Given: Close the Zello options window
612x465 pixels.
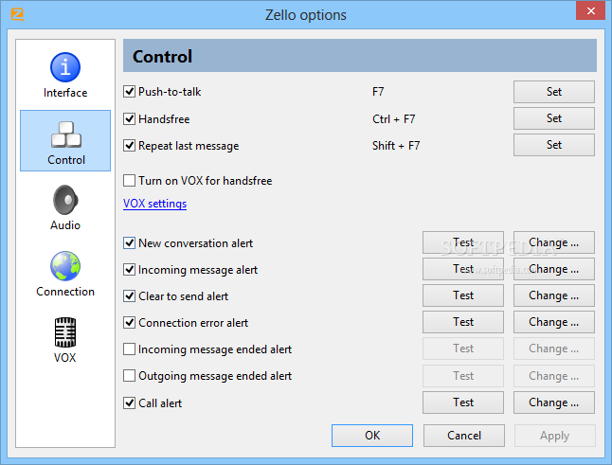Looking at the screenshot, I should pos(590,11).
